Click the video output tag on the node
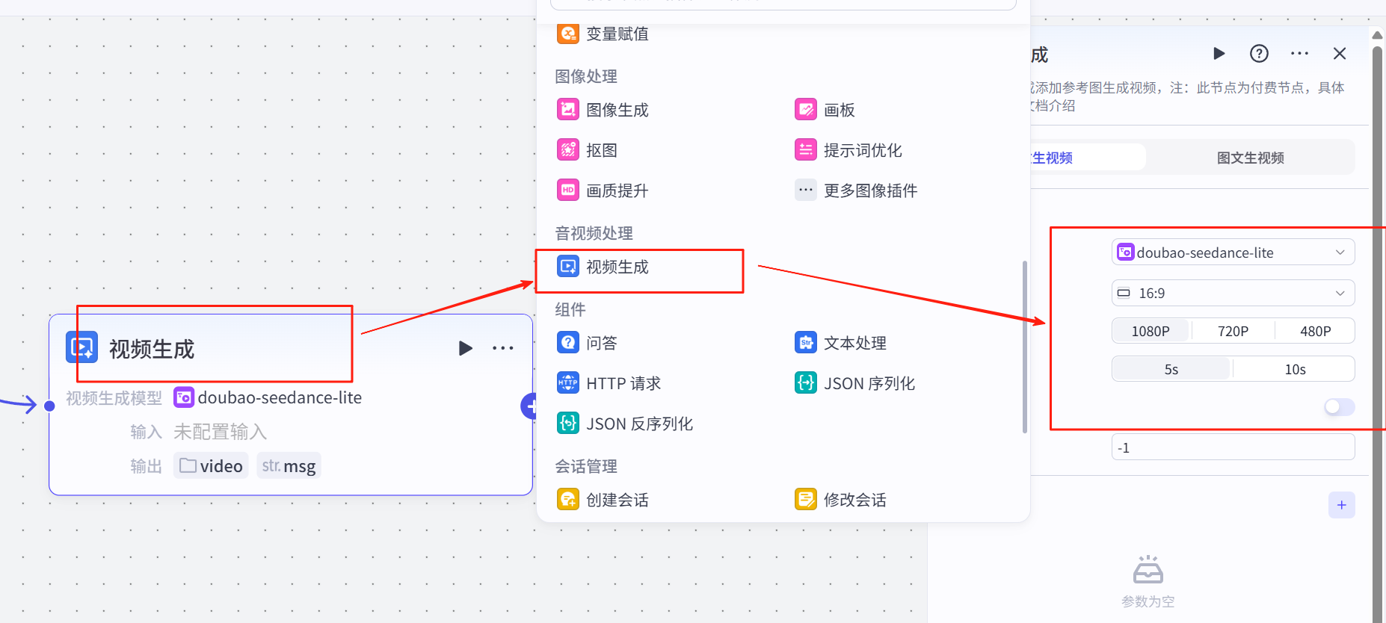 (211, 465)
